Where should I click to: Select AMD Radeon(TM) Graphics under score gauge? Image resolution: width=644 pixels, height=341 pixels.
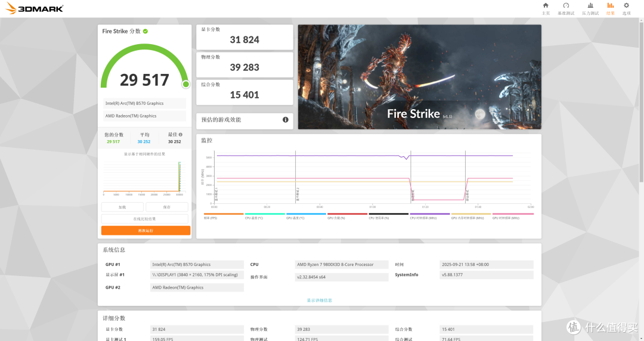point(145,116)
